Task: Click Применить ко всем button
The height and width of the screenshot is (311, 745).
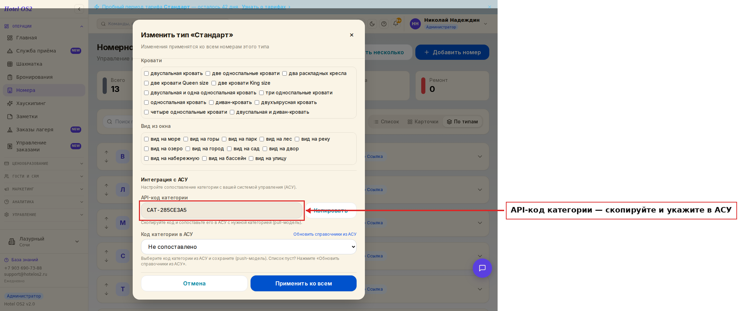Action: (303, 283)
